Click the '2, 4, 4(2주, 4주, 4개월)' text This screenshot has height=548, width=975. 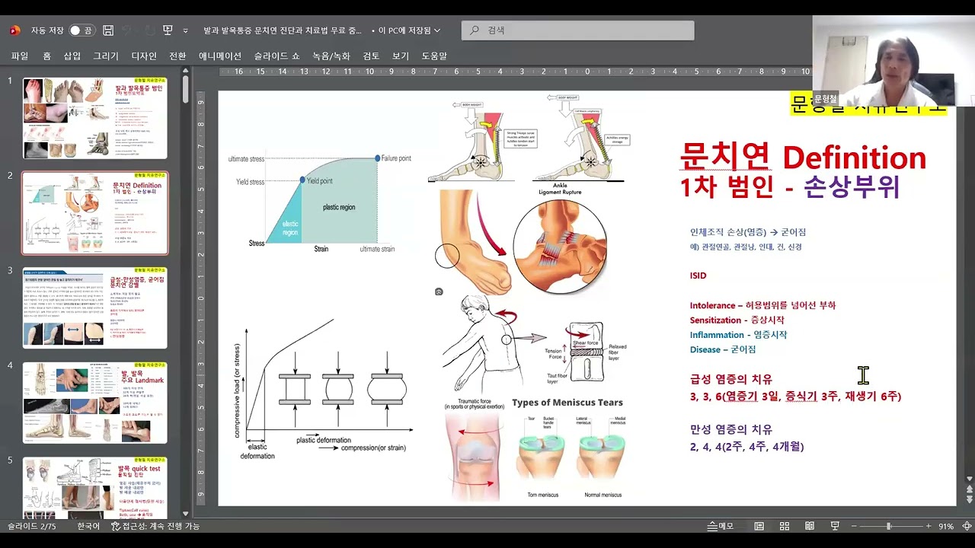click(746, 447)
